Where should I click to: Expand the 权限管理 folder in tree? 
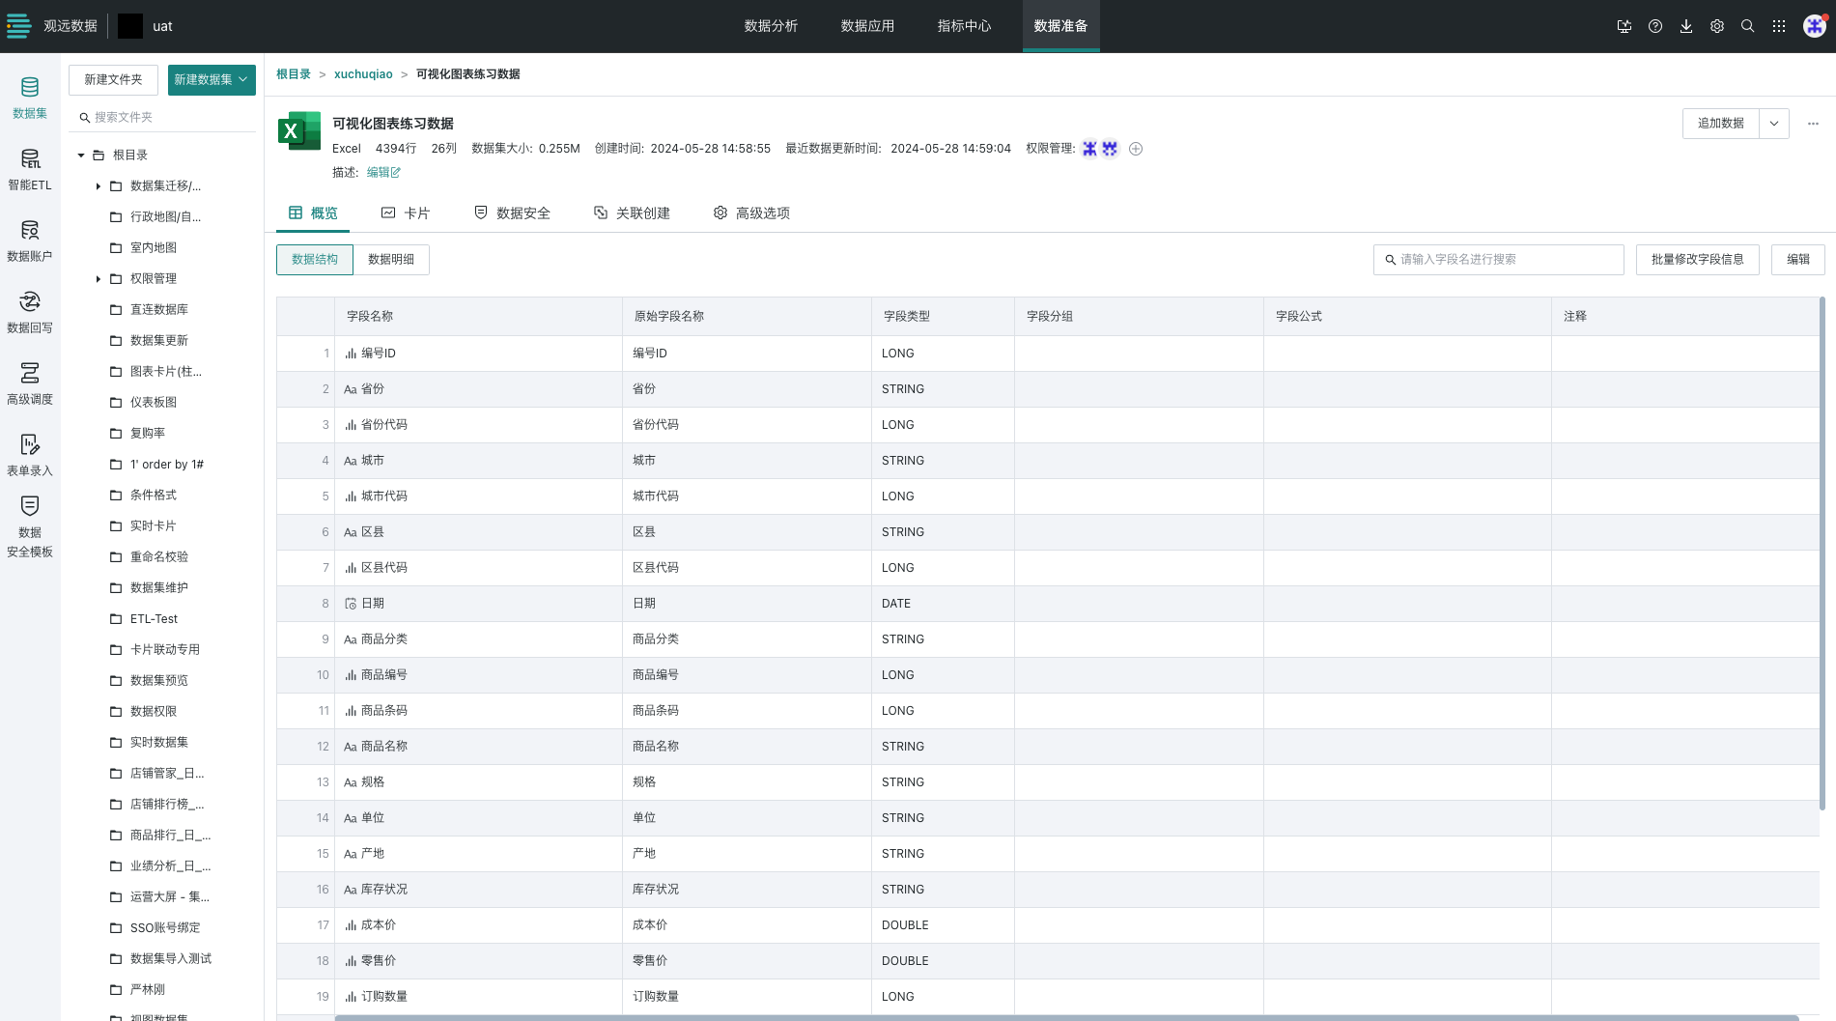tap(99, 279)
